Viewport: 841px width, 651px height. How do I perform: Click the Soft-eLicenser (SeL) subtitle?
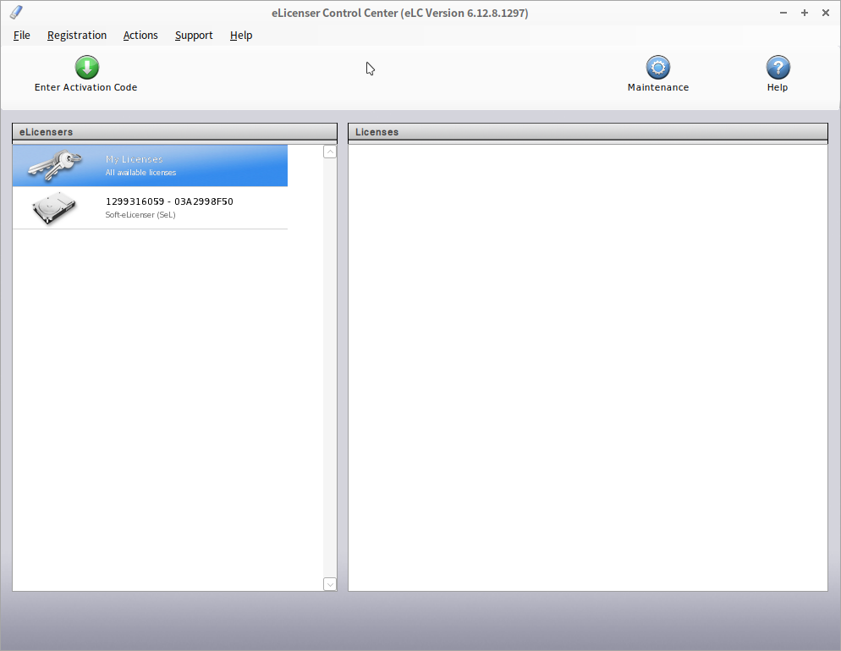click(140, 215)
